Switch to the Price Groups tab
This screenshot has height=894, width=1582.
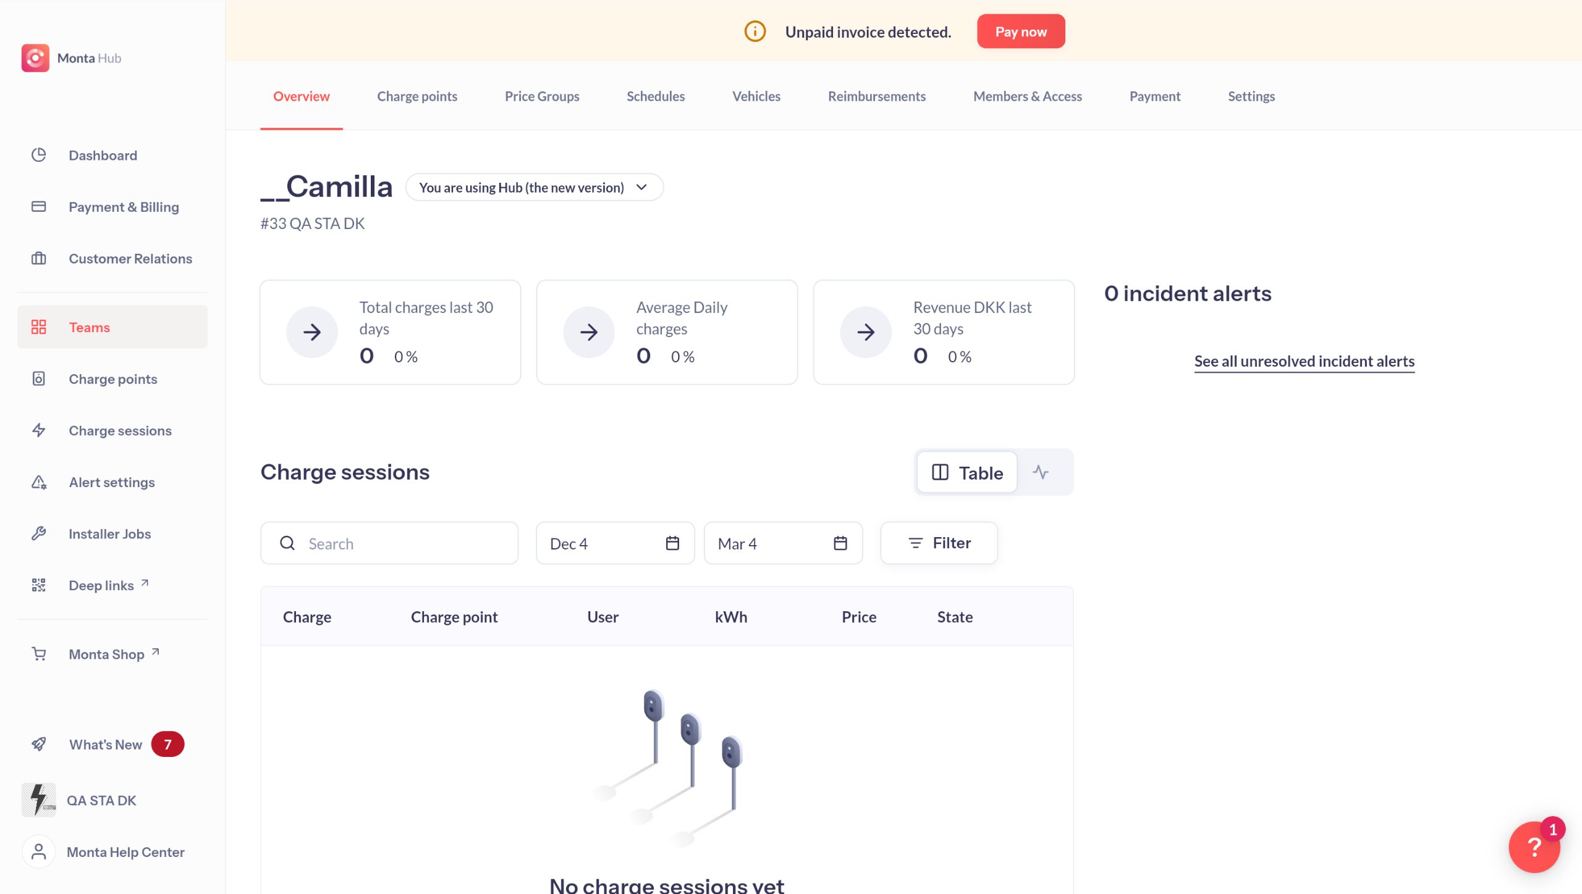(x=542, y=96)
